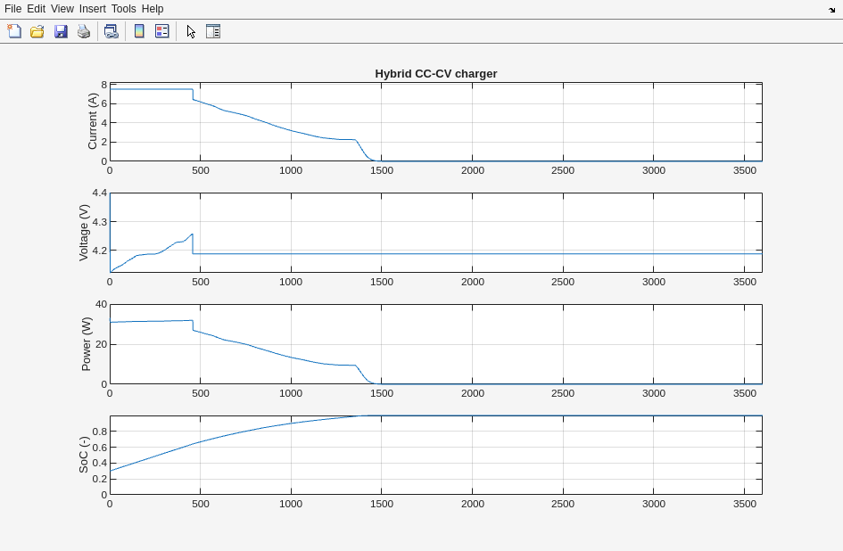Image resolution: width=843 pixels, height=551 pixels.
Task: Save the figure using the floppy disk icon
Action: tap(61, 31)
